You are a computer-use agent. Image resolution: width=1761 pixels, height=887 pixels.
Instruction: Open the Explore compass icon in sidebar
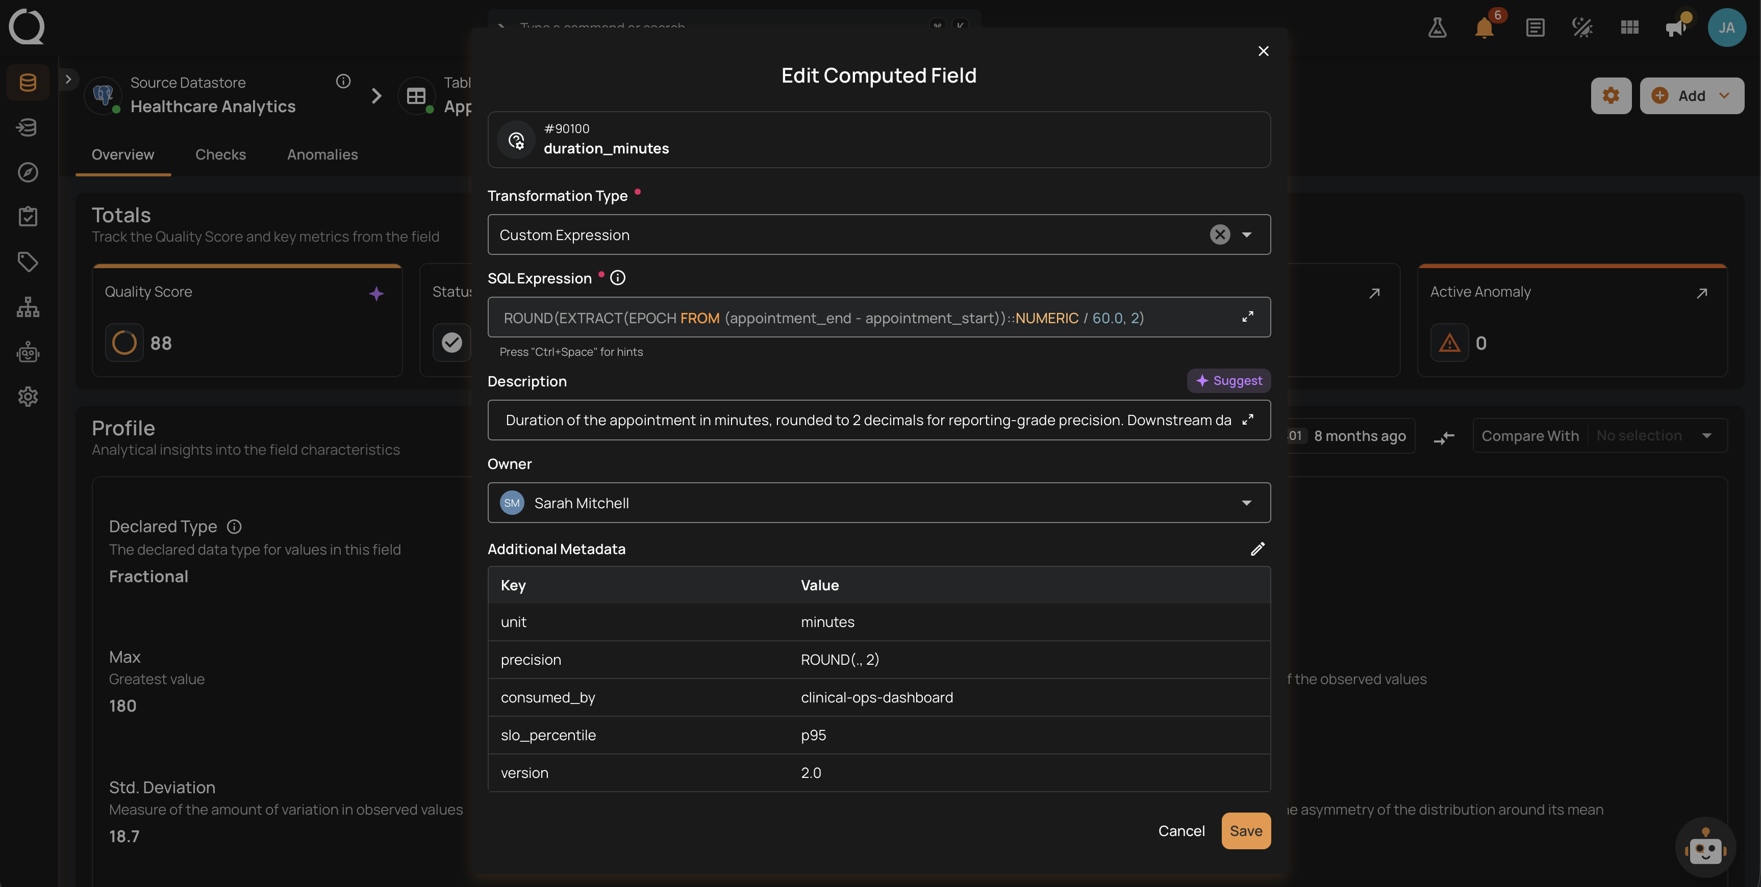(x=28, y=172)
